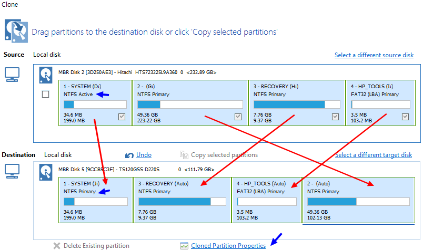The width and height of the screenshot is (423, 251).
Task: Select the destination RECOVERY (Auto) partition
Action: click(x=182, y=200)
